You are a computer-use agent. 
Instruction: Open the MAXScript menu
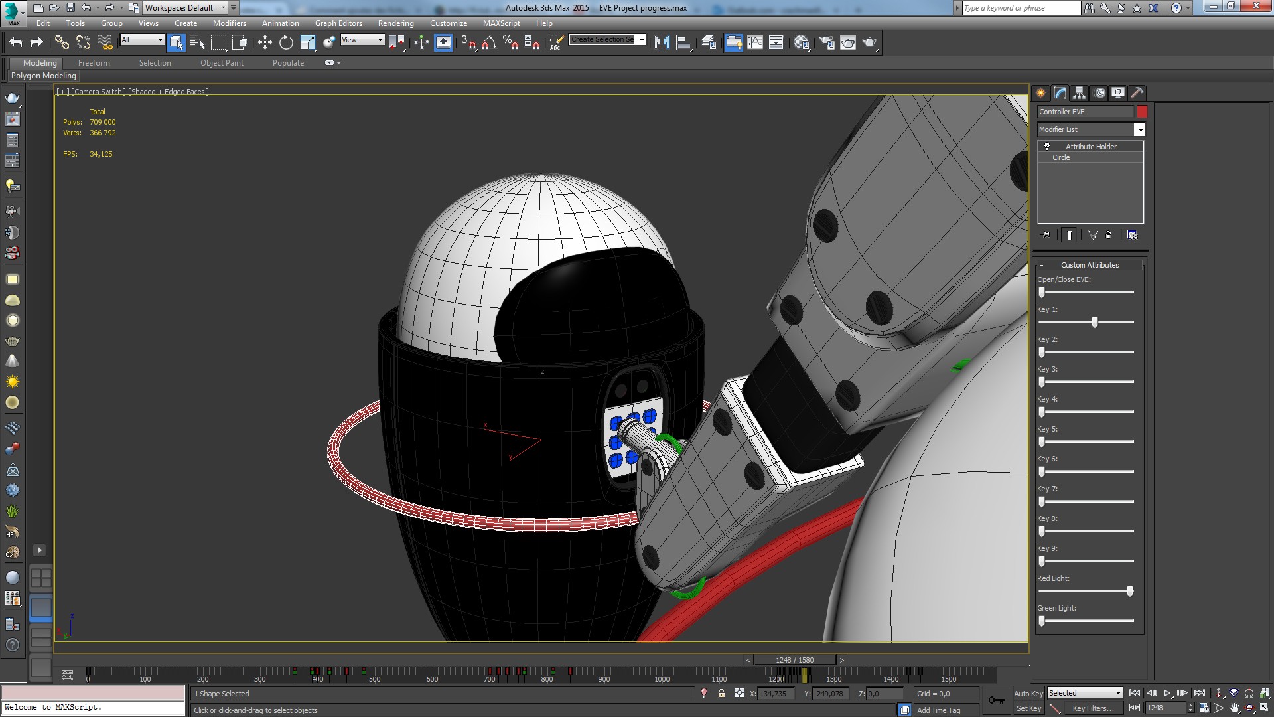pos(502,23)
